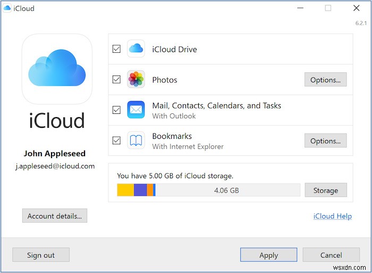The image size is (372, 273).
Task: Click the large iCloud wordmark text
Action: click(x=57, y=120)
